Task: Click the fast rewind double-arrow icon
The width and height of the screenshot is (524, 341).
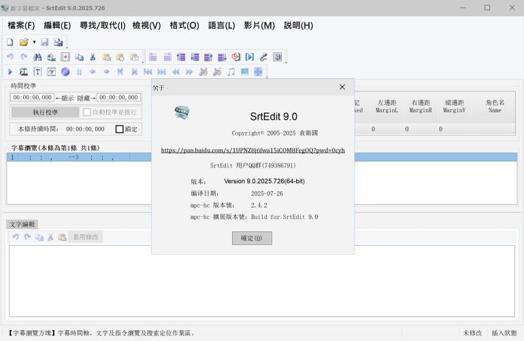Action: point(176,71)
